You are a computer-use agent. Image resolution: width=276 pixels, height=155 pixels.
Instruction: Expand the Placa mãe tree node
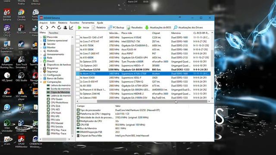click(41, 37)
